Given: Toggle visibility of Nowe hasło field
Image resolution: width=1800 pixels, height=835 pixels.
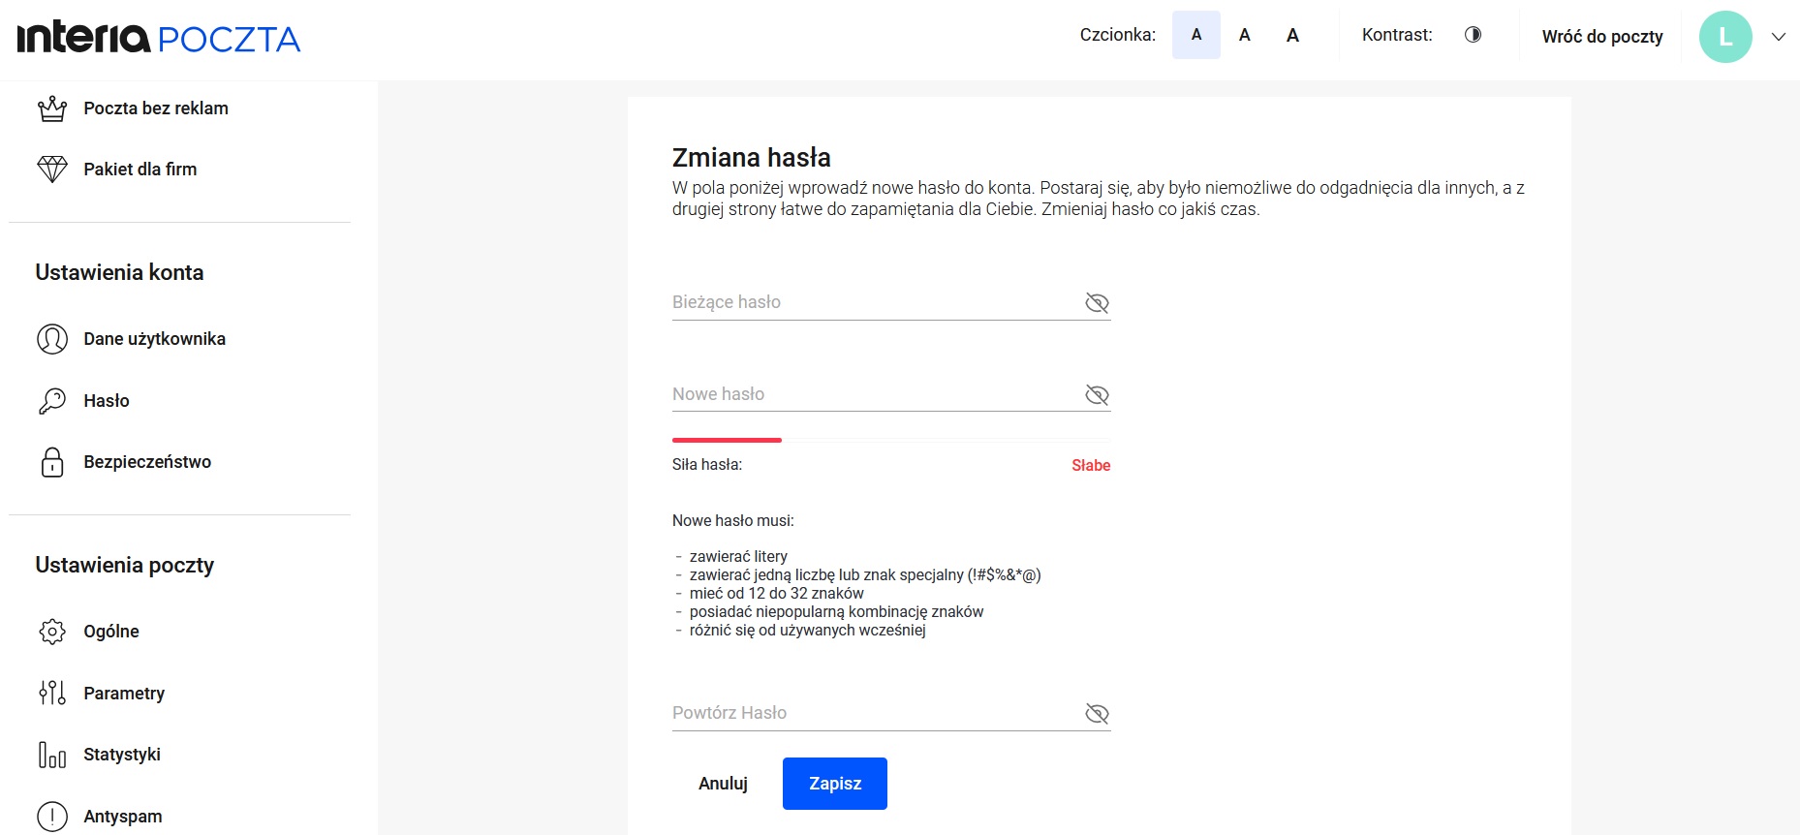Looking at the screenshot, I should pyautogui.click(x=1097, y=395).
